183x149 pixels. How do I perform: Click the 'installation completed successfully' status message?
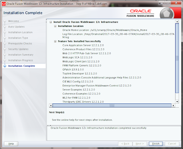pos(98,128)
